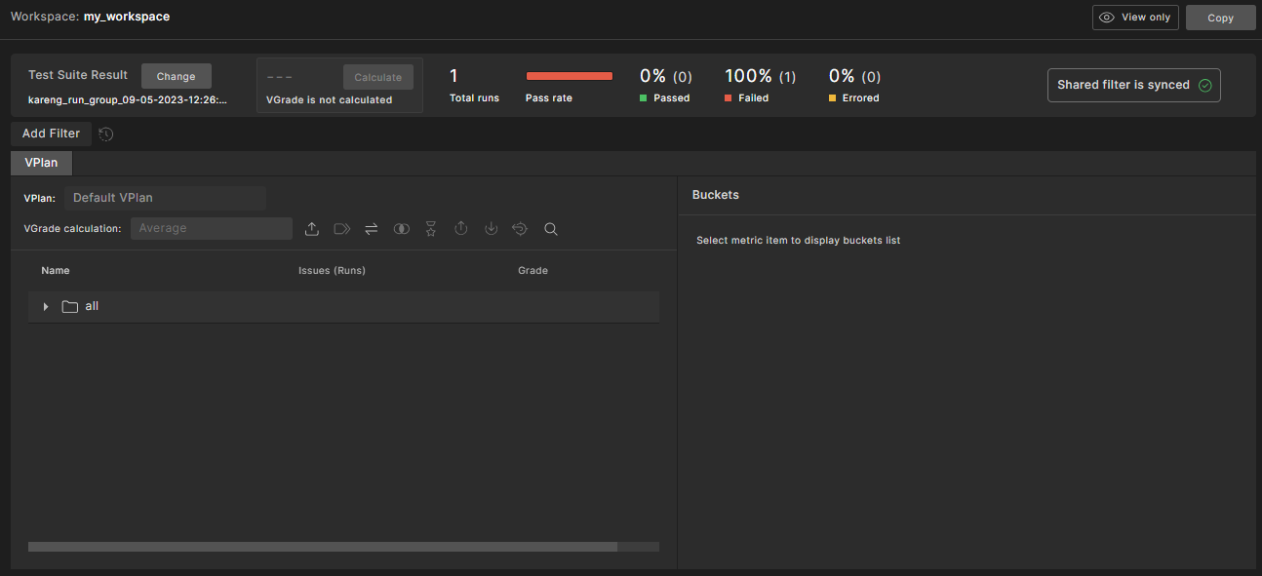Switch to the VPlan tab
Screen dimensions: 1262x576
pyautogui.click(x=41, y=163)
